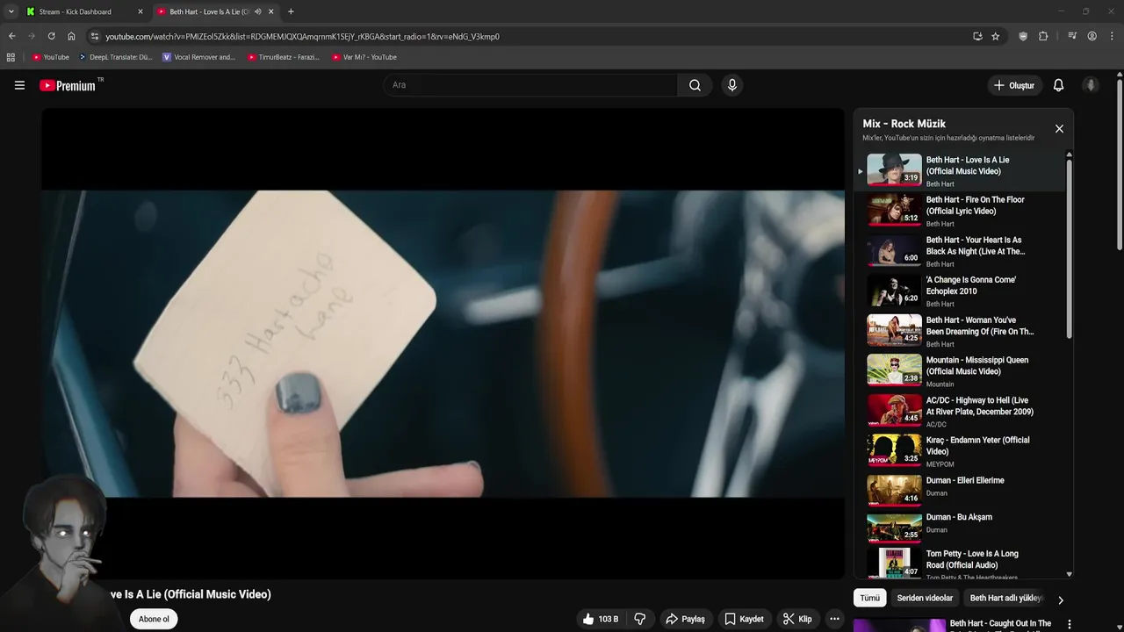This screenshot has height=632, width=1124.
Task: Open the apps grid in bookmarks bar
Action: click(x=11, y=57)
